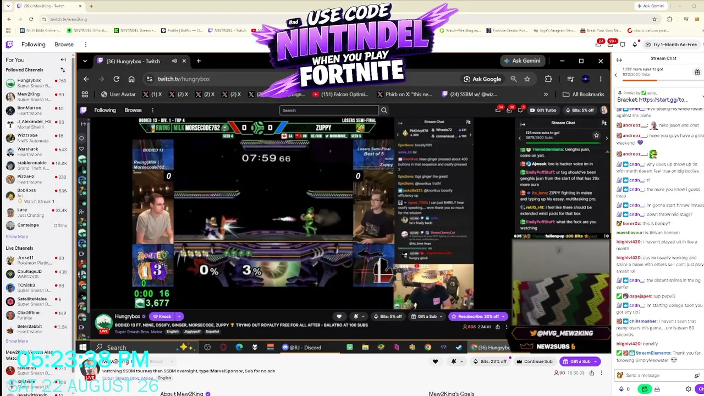Mute the Hungrybox browser tab audio
The image size is (704, 396).
coord(174,61)
